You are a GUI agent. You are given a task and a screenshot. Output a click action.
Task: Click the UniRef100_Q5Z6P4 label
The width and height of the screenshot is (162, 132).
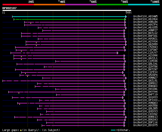pyautogui.click(x=145, y=75)
